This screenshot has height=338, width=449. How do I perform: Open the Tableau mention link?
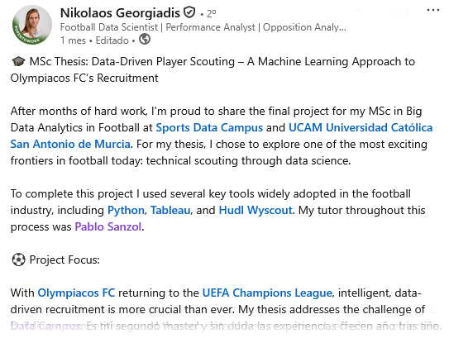click(x=170, y=211)
